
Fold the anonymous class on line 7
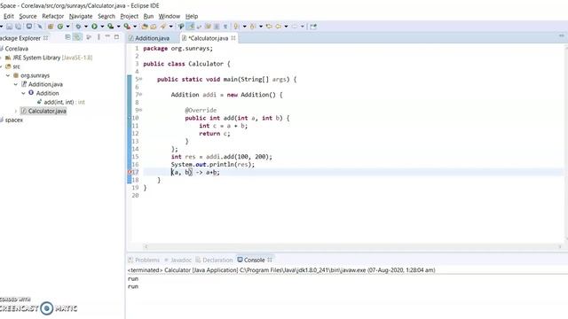(140, 95)
